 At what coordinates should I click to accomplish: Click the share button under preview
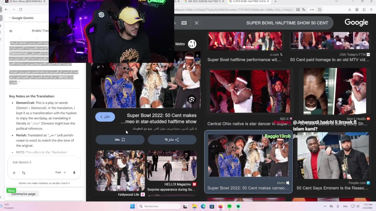point(172,140)
